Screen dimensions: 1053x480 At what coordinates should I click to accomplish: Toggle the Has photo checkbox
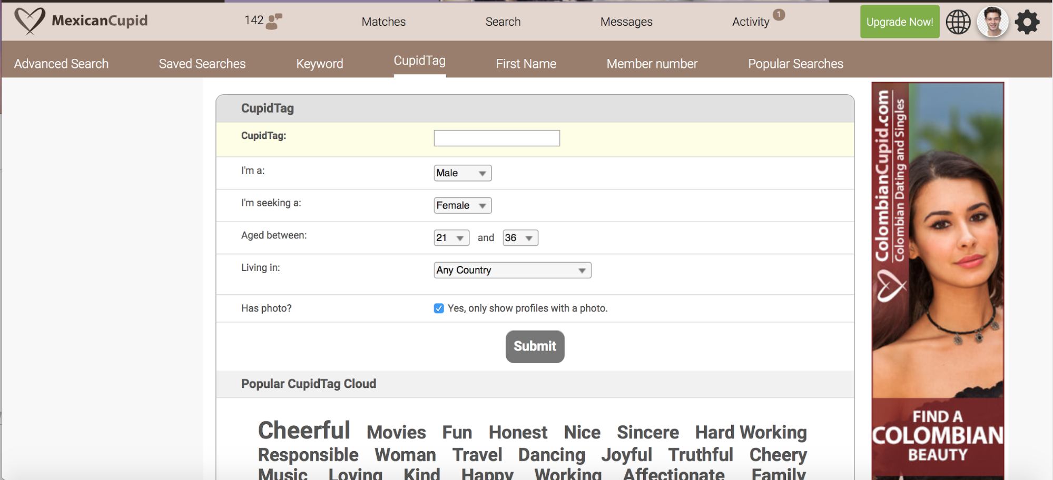tap(439, 308)
